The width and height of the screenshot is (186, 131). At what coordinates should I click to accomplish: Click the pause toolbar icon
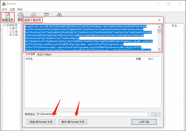tap(21, 15)
